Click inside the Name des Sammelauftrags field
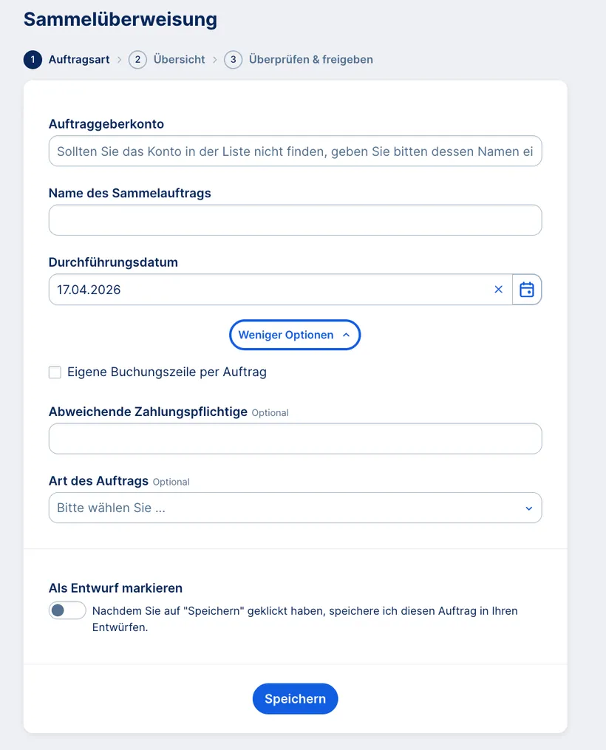This screenshot has width=606, height=750. pyautogui.click(x=295, y=219)
